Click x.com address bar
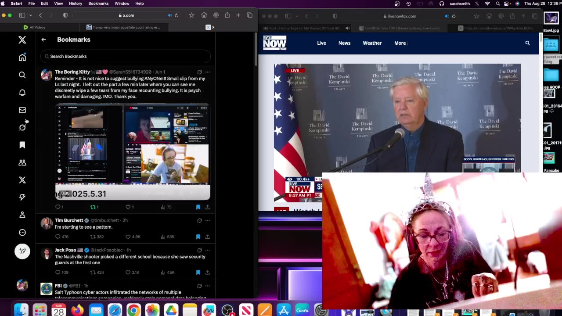562x316 pixels. [126, 15]
